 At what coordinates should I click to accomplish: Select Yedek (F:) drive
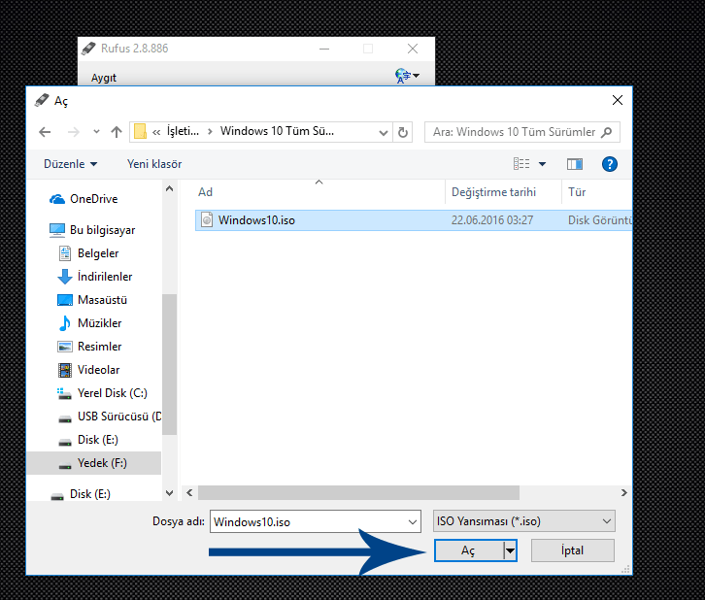point(93,463)
